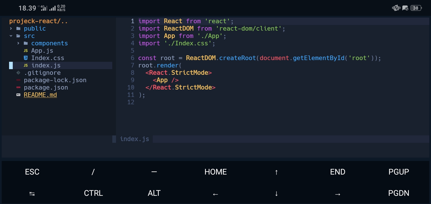The height and width of the screenshot is (204, 431).
Task: Tap the CTRL key
Action: tap(93, 193)
